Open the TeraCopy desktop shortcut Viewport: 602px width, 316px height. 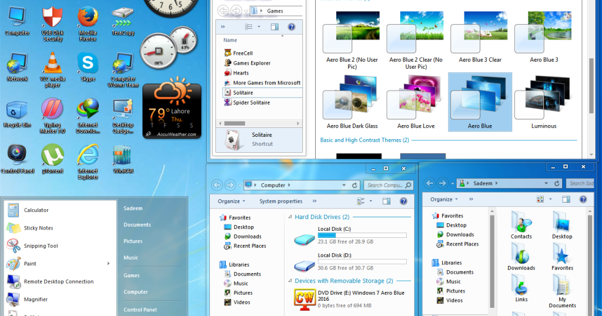click(123, 22)
